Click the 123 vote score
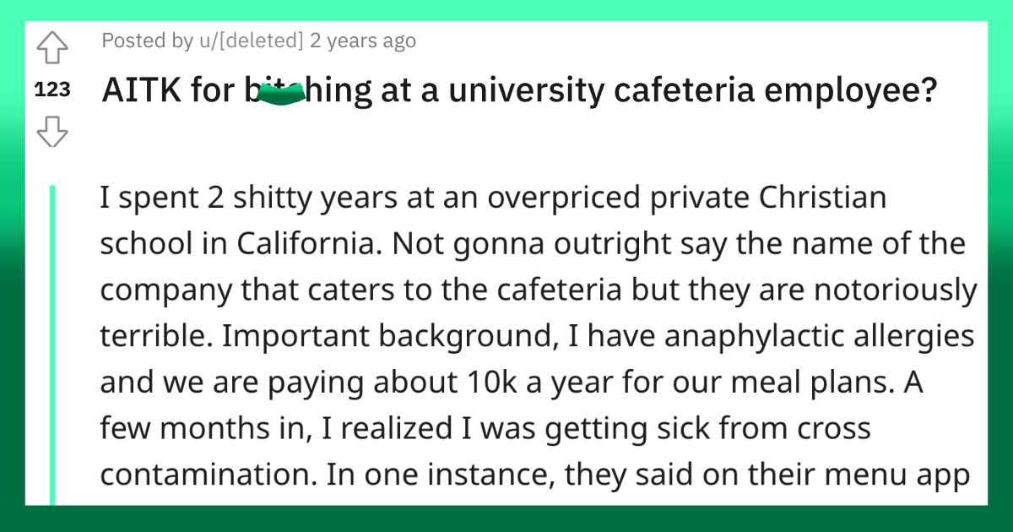The height and width of the screenshot is (532, 1013). pyautogui.click(x=52, y=91)
